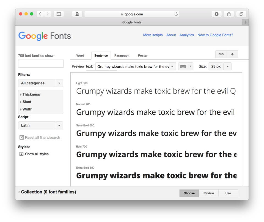Click the Semi-Bold 600 style label
The image size is (264, 222).
tap(85, 126)
